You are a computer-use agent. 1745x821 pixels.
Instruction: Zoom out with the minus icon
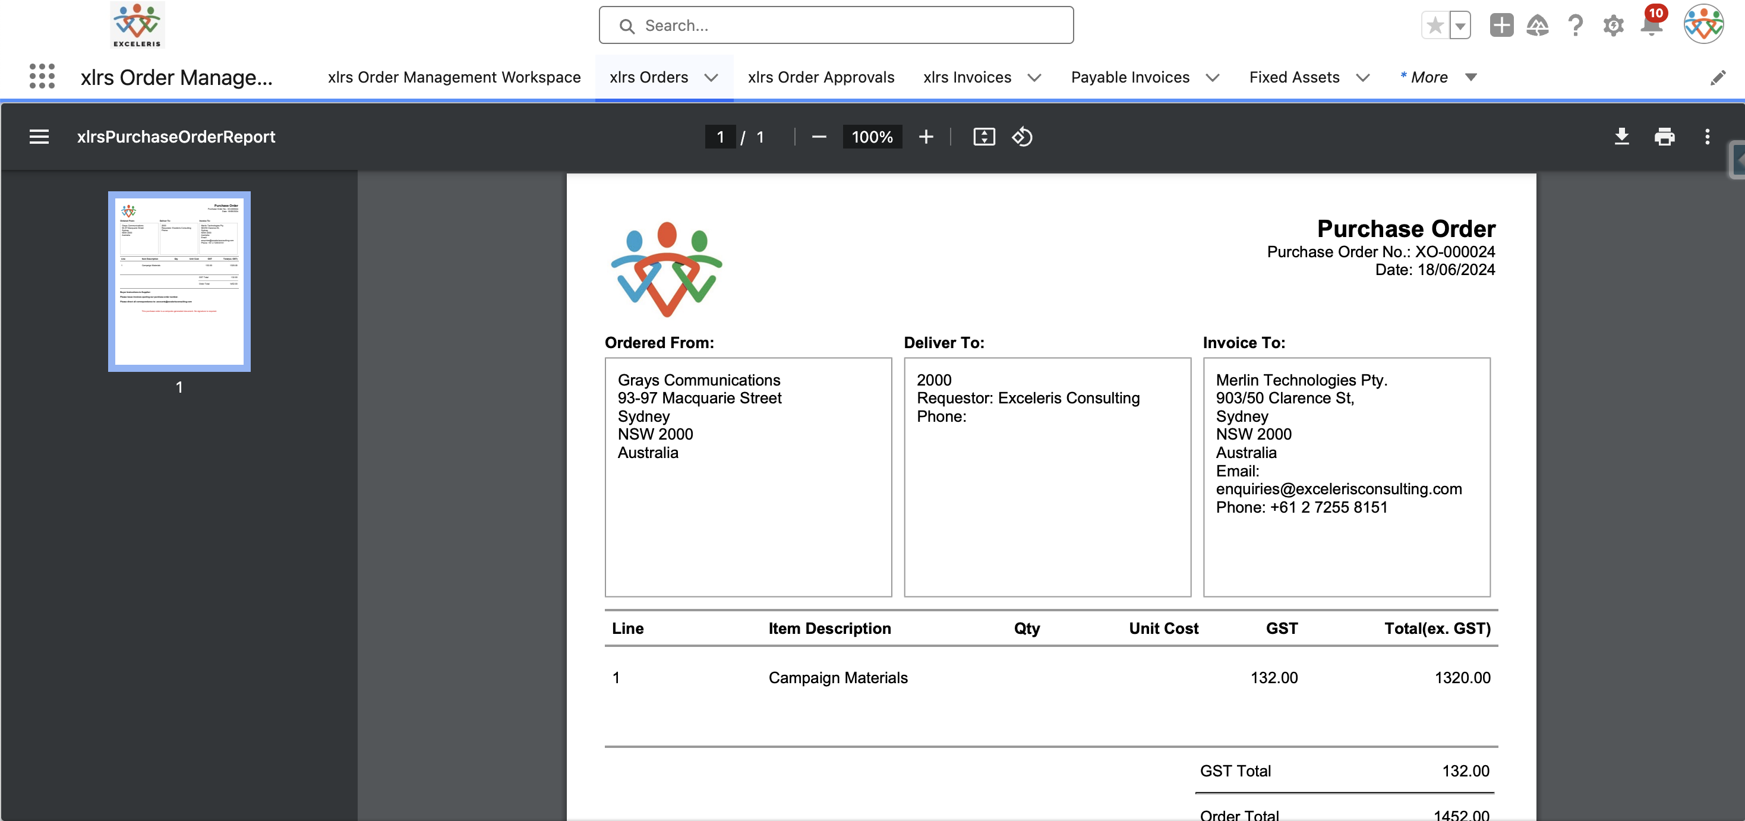[818, 137]
